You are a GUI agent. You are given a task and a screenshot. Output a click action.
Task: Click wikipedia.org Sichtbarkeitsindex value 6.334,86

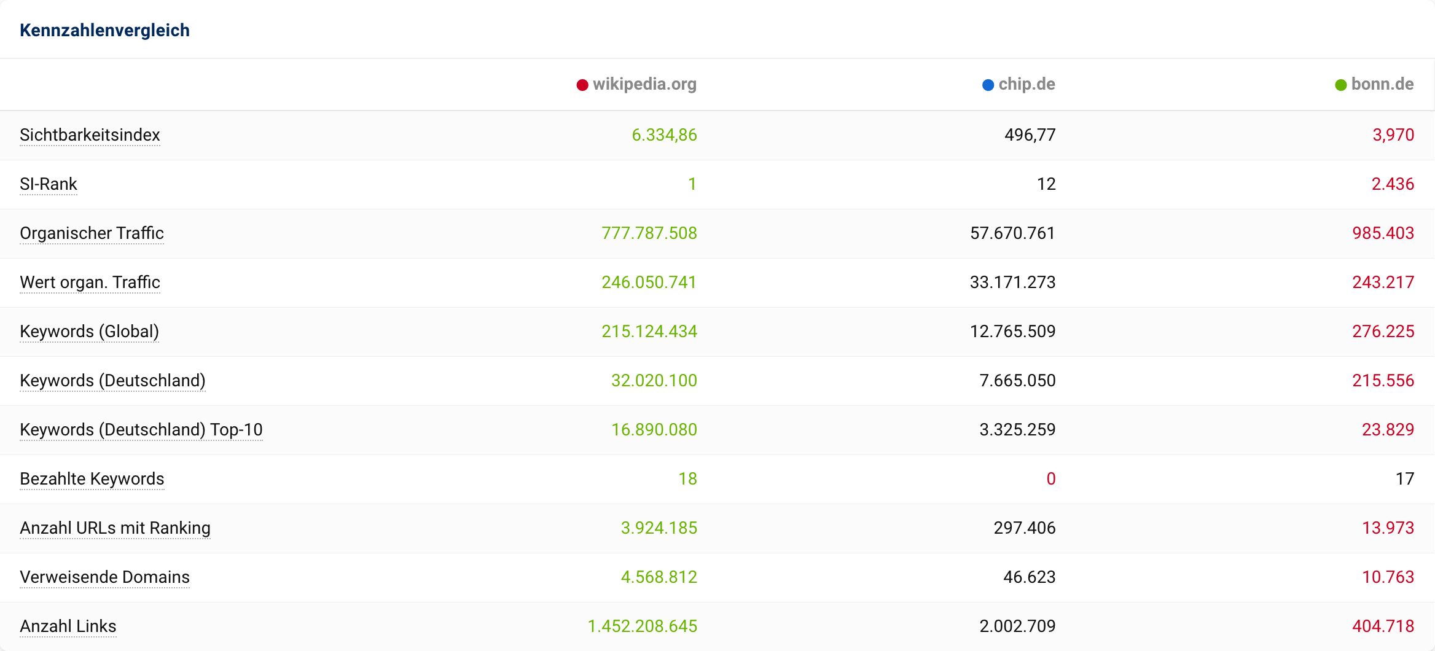tap(664, 135)
